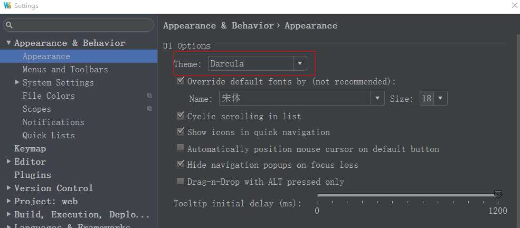The height and width of the screenshot is (228, 520).
Task: Collapse Appearance & Behavior tree arrow
Action: (8, 43)
